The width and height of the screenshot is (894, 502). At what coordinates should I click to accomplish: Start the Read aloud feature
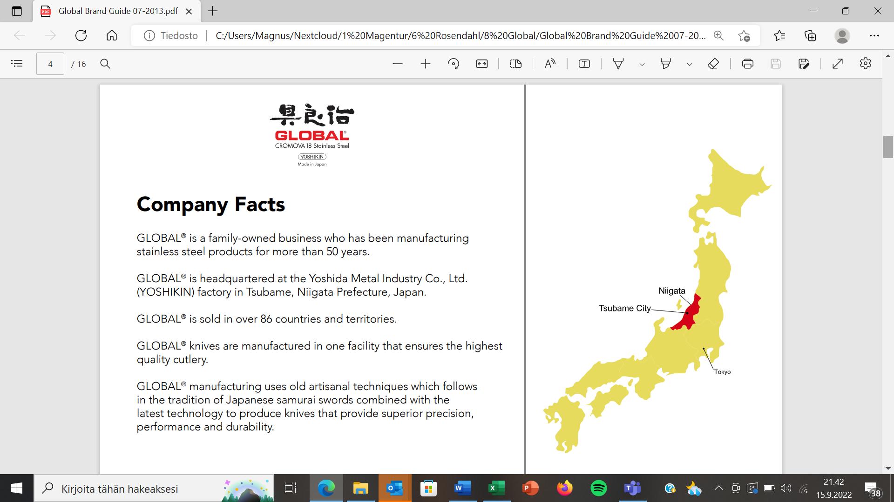coord(550,64)
